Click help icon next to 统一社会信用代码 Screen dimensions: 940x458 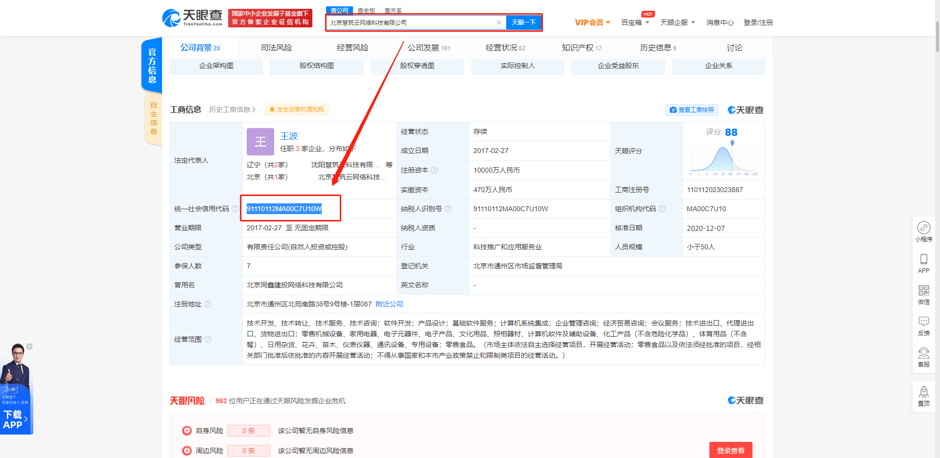tap(235, 209)
